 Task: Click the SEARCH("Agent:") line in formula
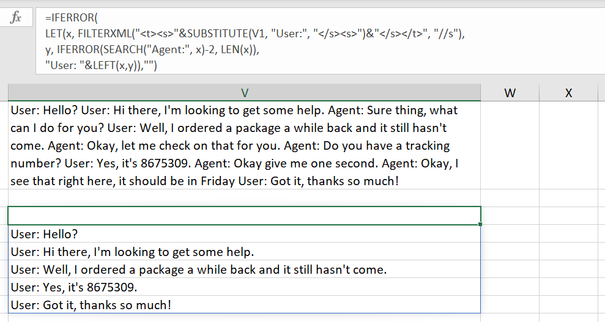[152, 49]
